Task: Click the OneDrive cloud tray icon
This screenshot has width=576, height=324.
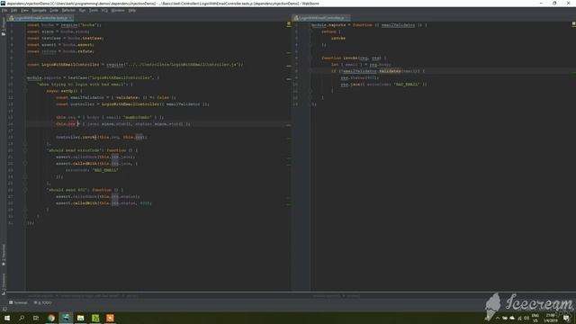Action: 512,318
